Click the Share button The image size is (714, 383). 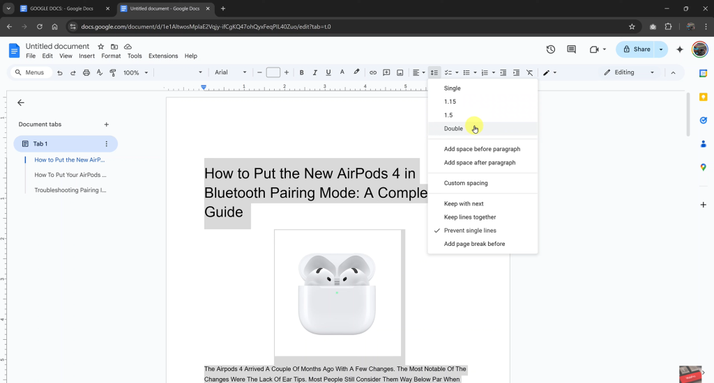click(x=637, y=49)
